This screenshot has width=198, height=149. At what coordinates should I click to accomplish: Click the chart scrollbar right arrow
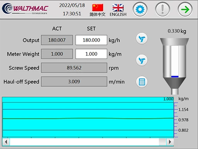[x=170, y=142]
